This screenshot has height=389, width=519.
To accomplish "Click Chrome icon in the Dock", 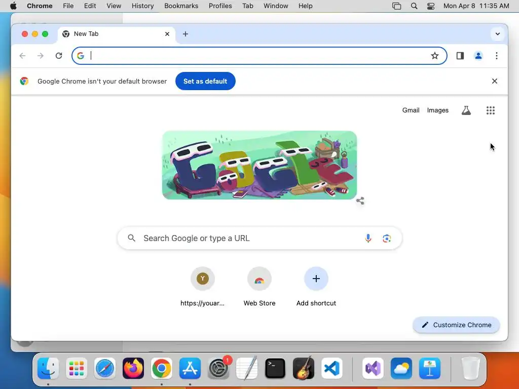I will [x=162, y=368].
